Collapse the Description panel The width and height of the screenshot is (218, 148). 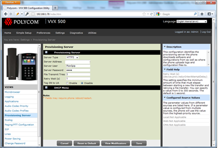coord(165,46)
